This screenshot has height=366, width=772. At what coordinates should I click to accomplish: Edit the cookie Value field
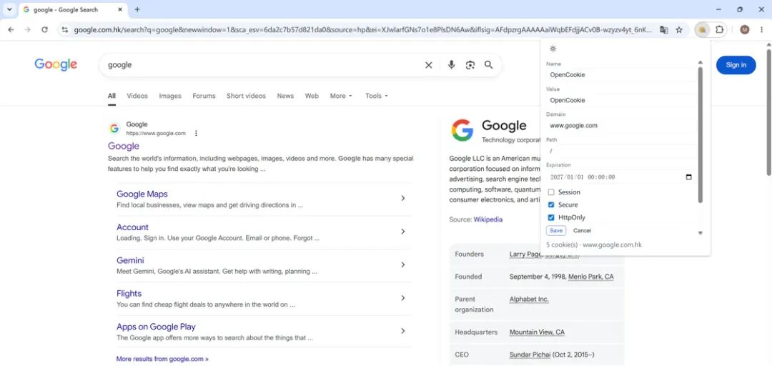click(x=620, y=100)
